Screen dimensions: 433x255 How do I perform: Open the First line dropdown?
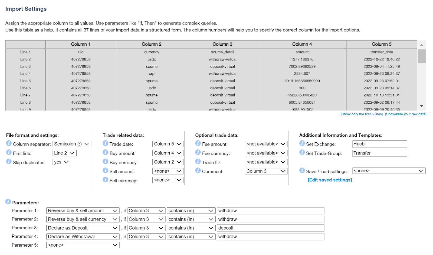pos(64,153)
